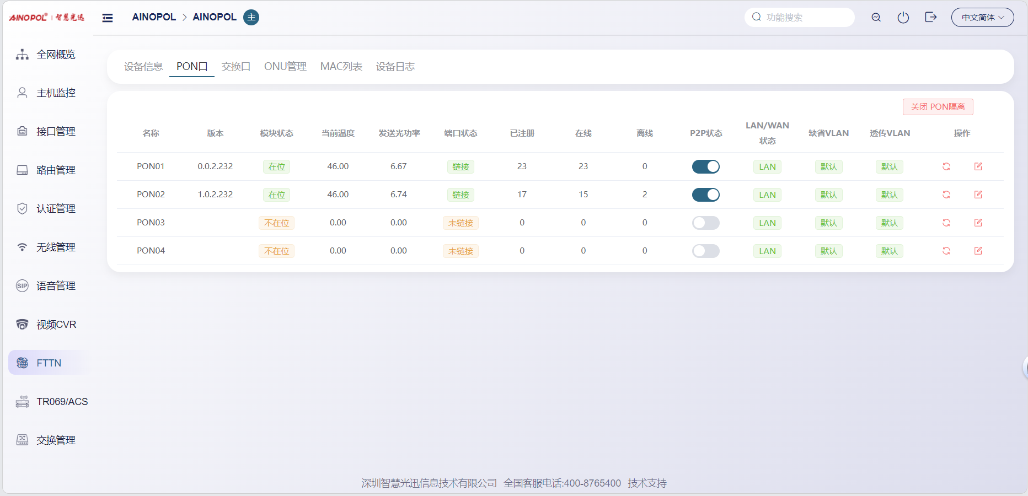Disable the P2P switch for PON01
This screenshot has width=1028, height=496.
click(x=705, y=166)
